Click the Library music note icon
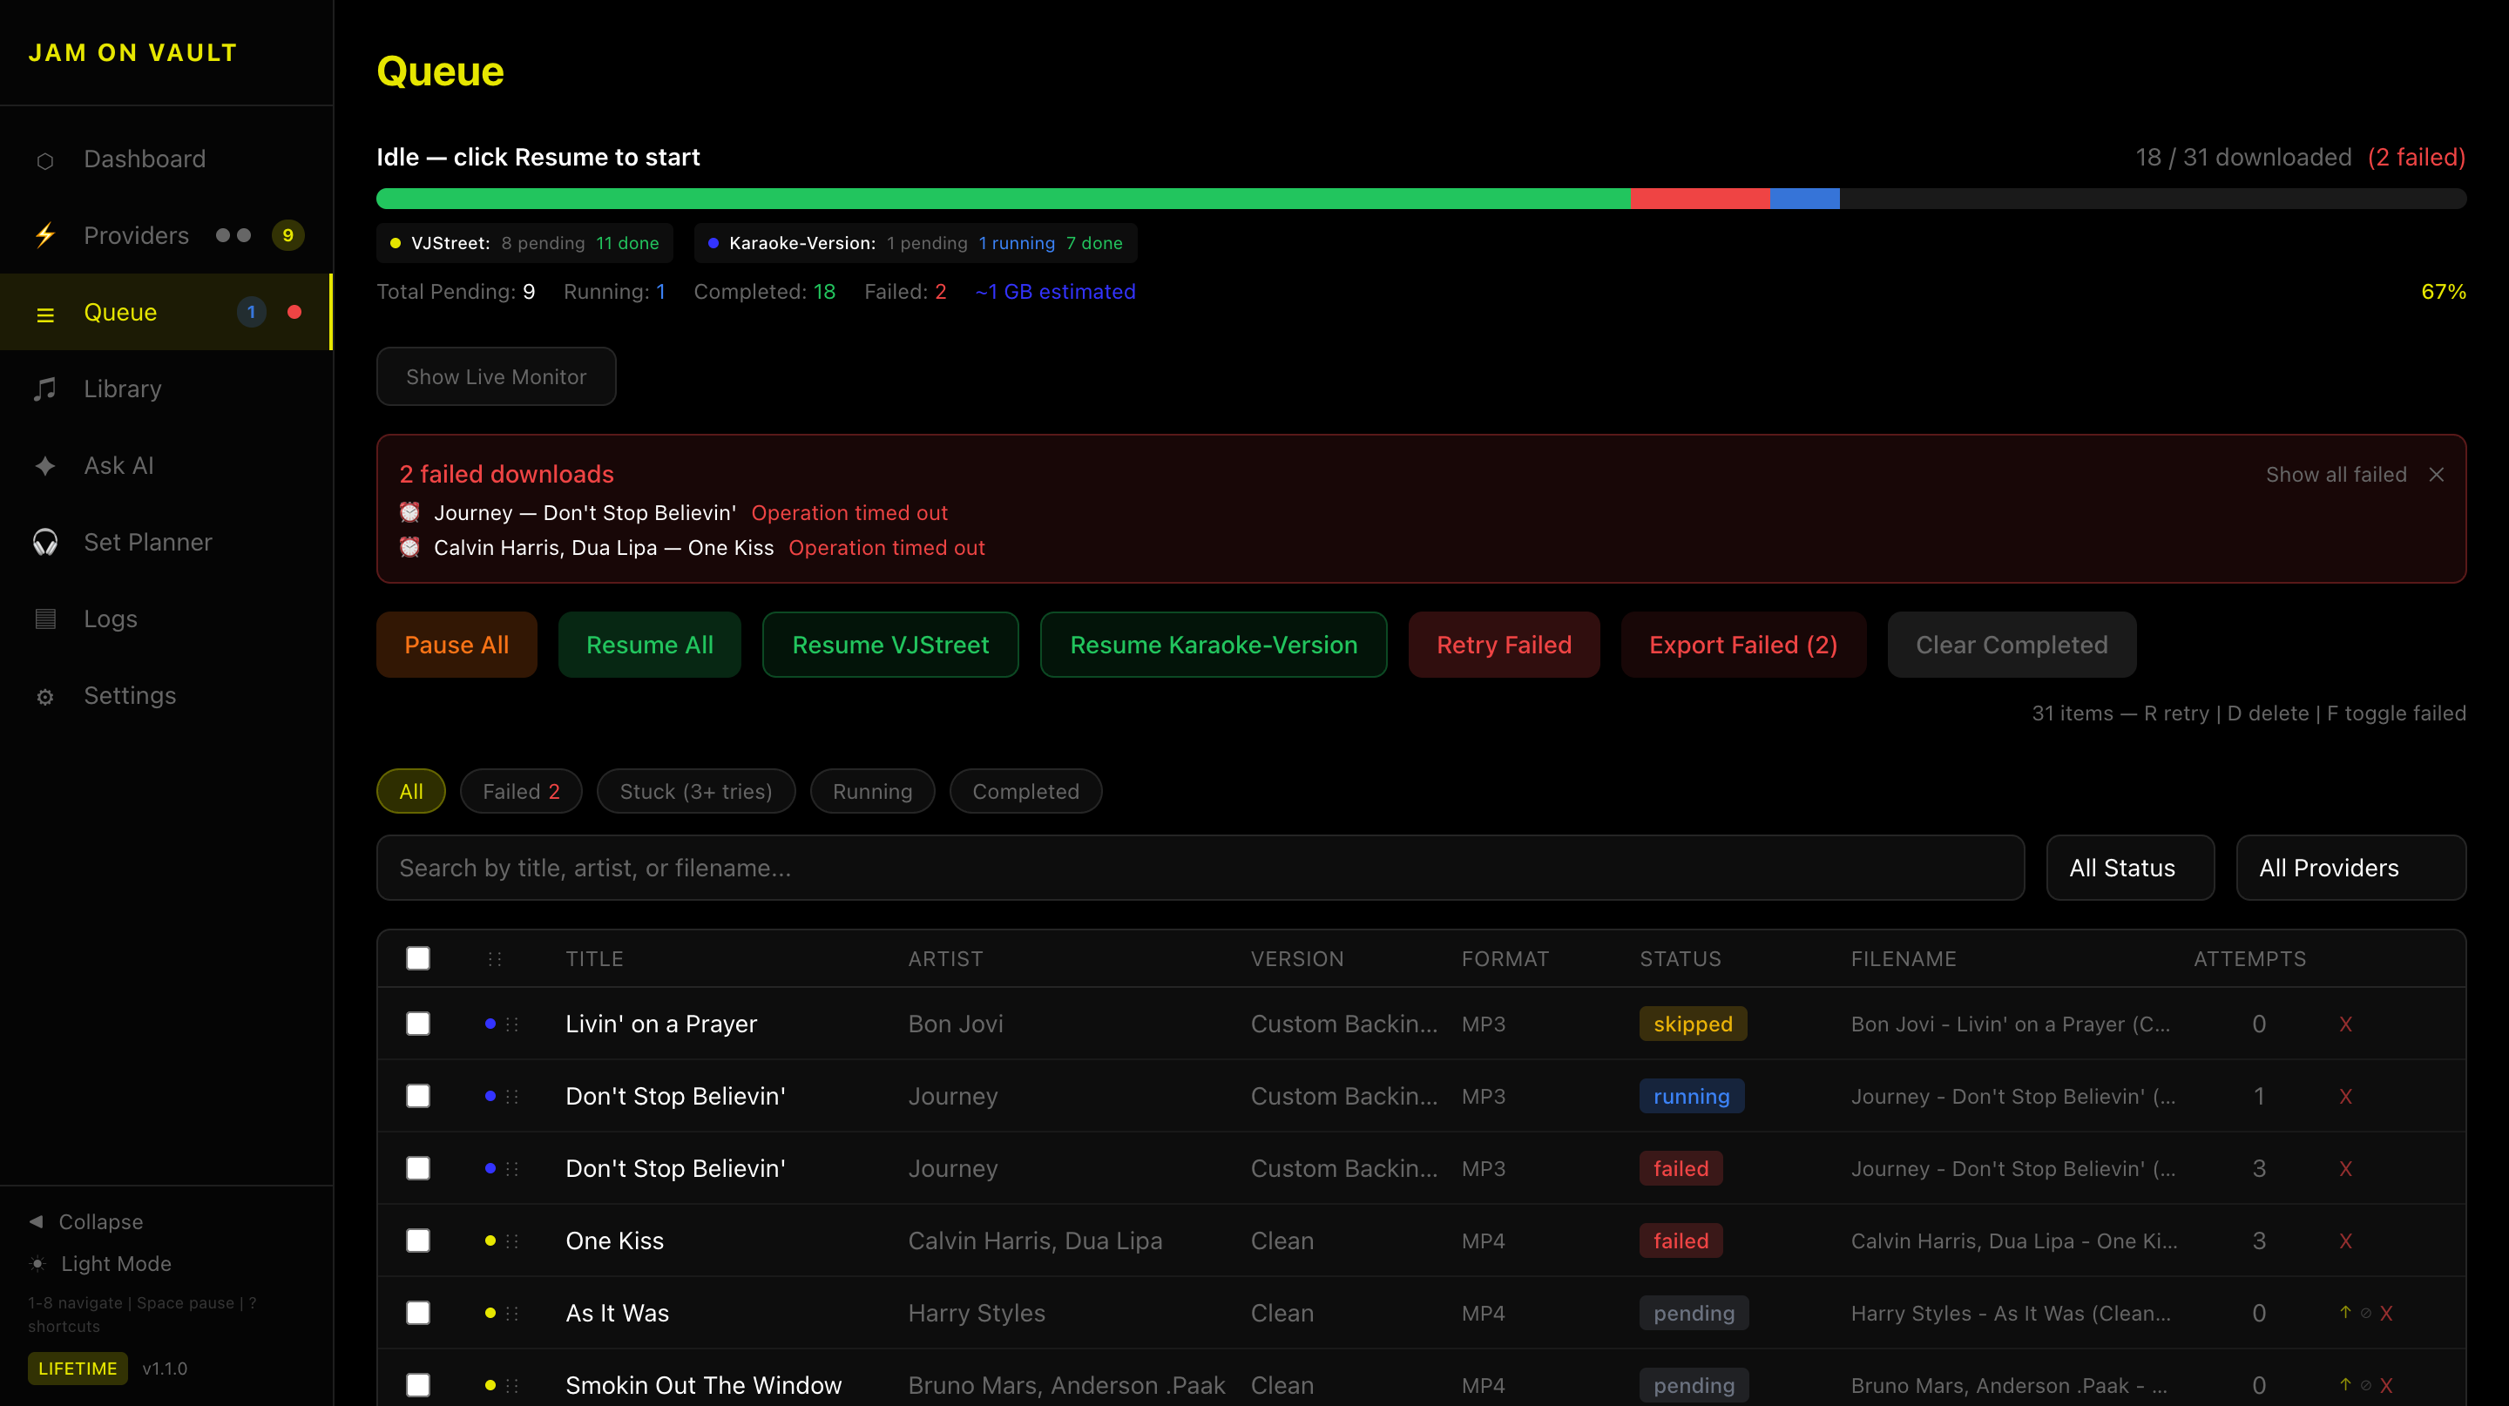Viewport: 2509px width, 1406px height. [44, 389]
